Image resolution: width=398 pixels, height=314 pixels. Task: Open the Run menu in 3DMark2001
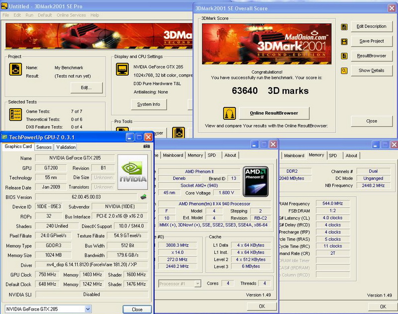(29, 15)
